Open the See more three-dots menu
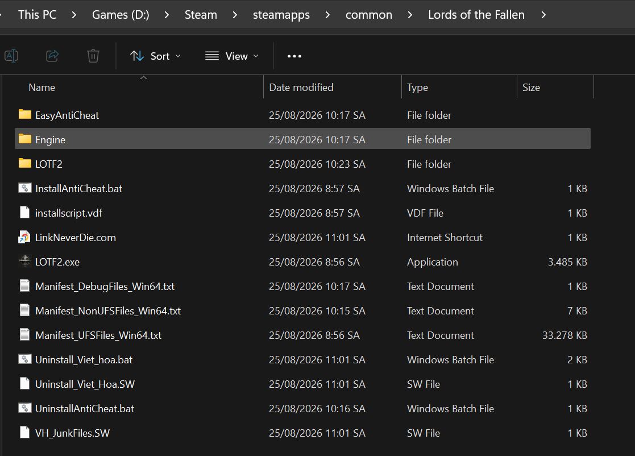This screenshot has width=635, height=456. click(x=294, y=56)
